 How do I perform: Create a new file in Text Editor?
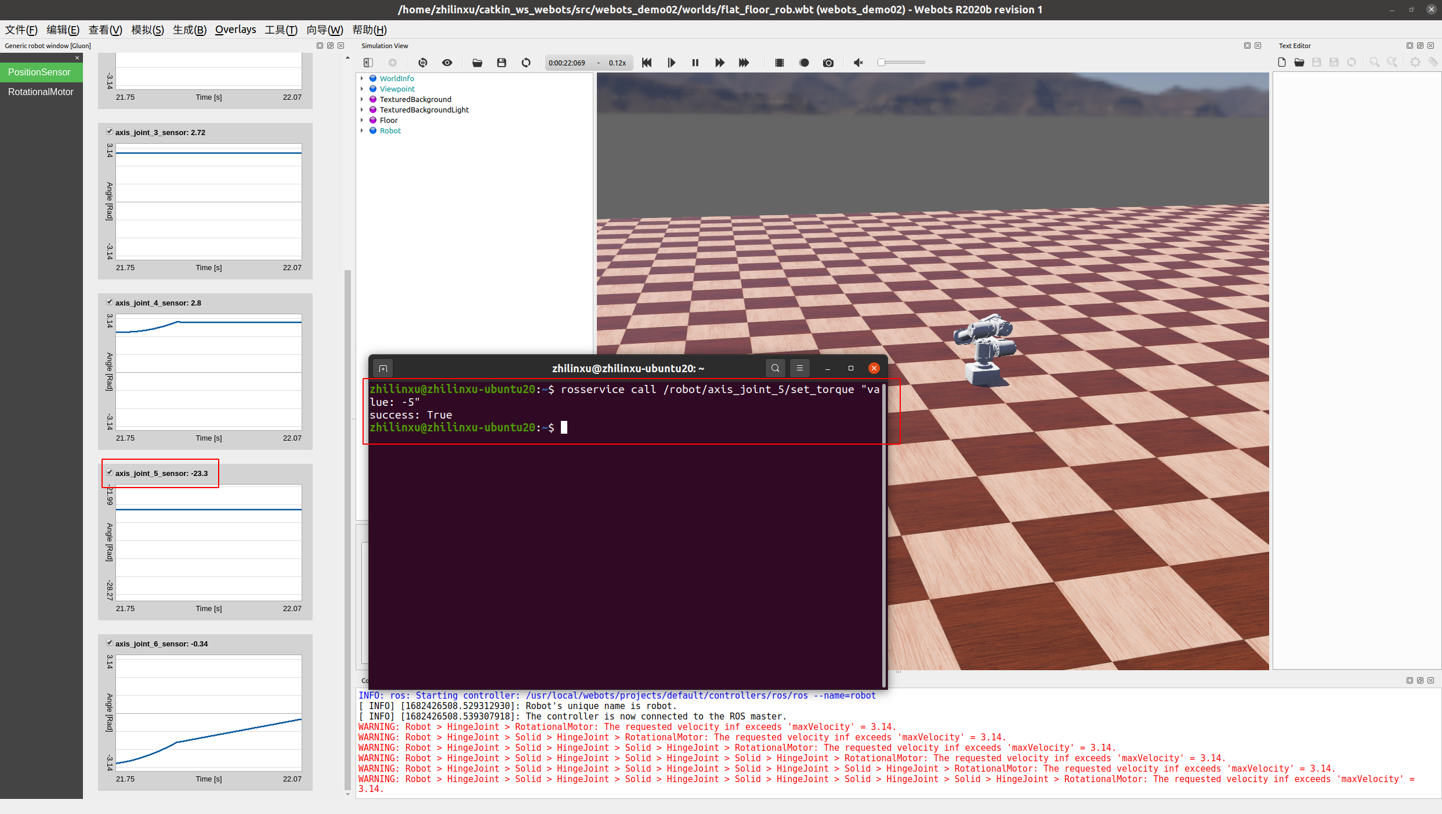pos(1282,62)
